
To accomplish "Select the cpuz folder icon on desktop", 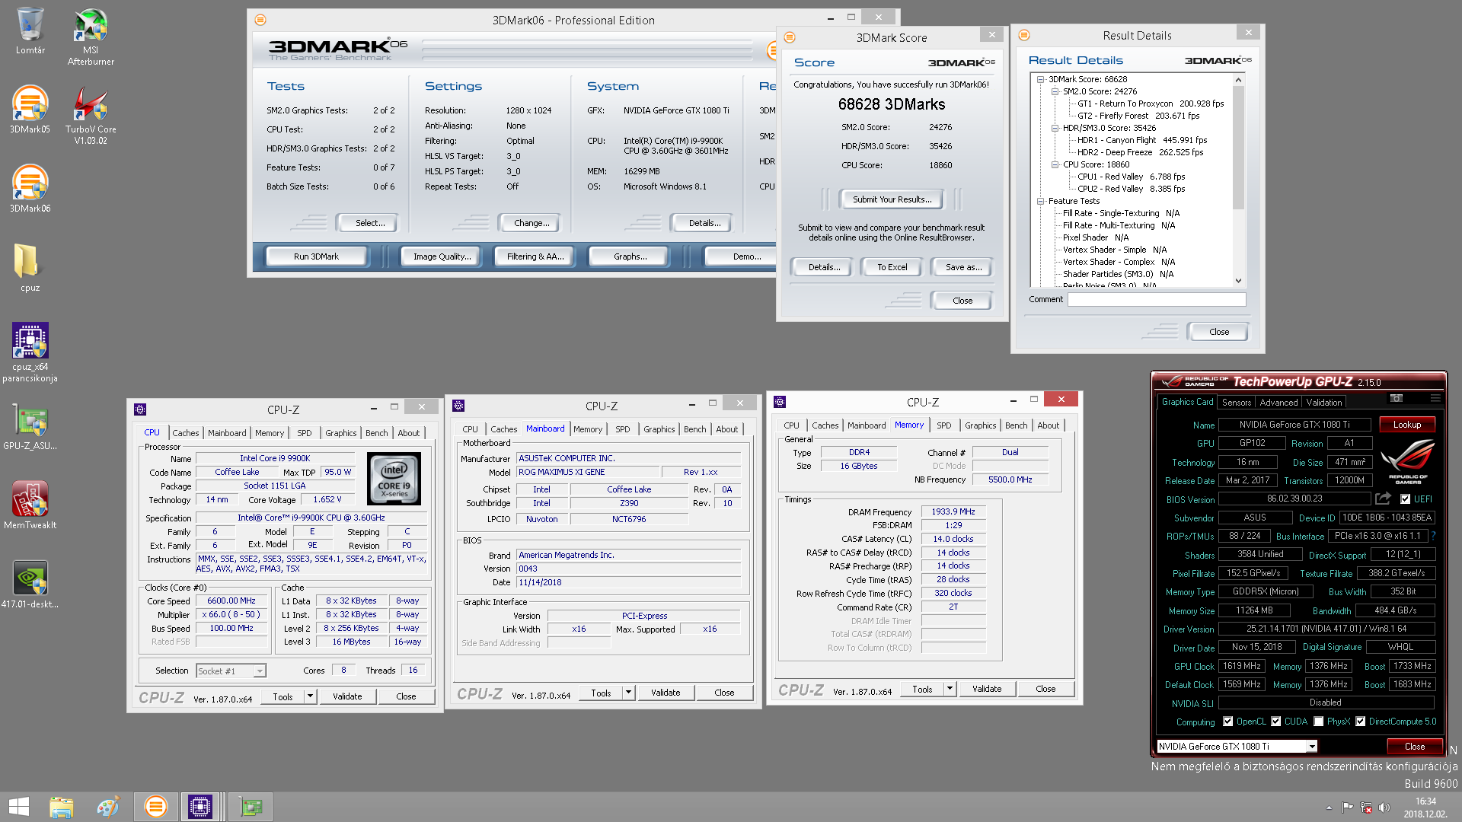I will click(30, 268).
